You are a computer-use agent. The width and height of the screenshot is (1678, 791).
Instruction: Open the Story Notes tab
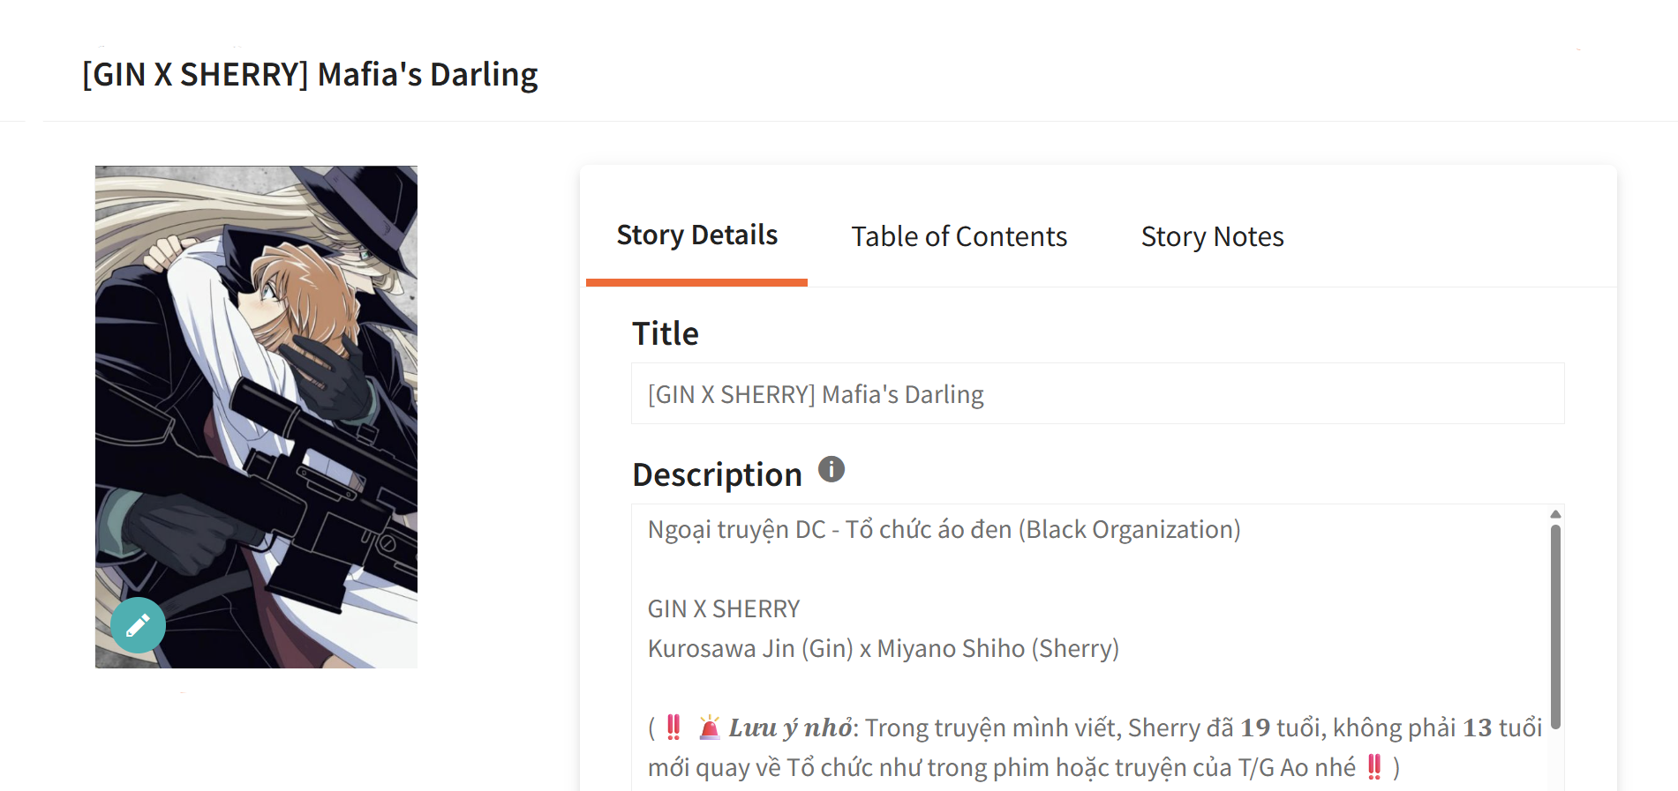tap(1211, 236)
